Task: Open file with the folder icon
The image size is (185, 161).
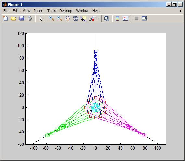Action: click(14, 18)
